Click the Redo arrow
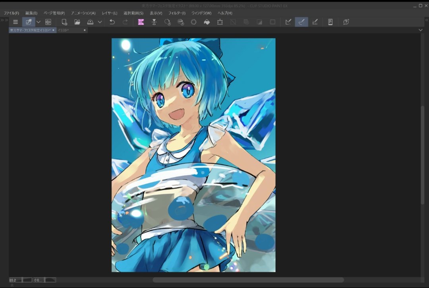This screenshot has width=429, height=288. tap(125, 22)
